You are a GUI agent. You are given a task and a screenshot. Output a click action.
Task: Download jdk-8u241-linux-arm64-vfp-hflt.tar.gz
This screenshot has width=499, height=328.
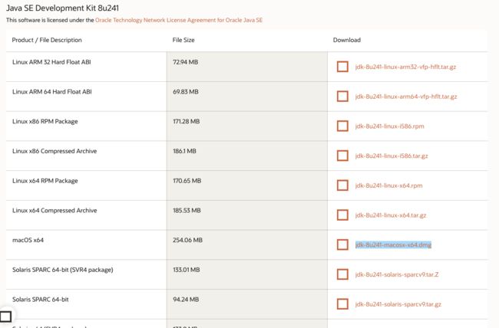click(406, 97)
